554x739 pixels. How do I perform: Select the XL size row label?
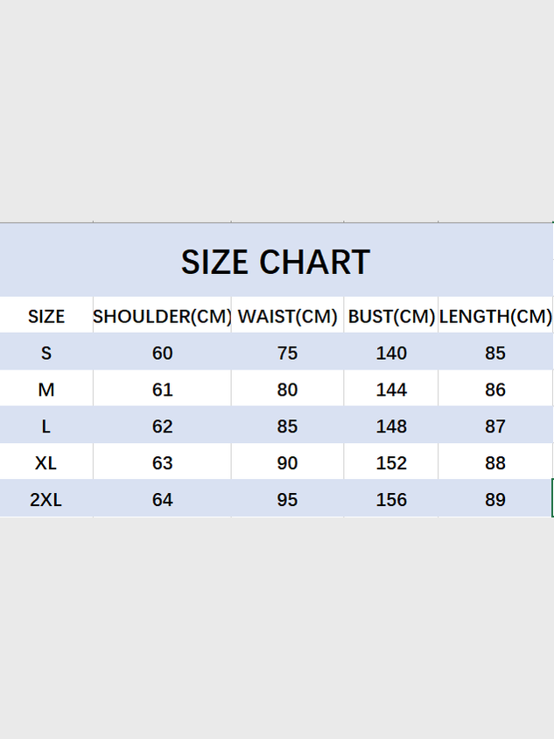pyautogui.click(x=46, y=463)
